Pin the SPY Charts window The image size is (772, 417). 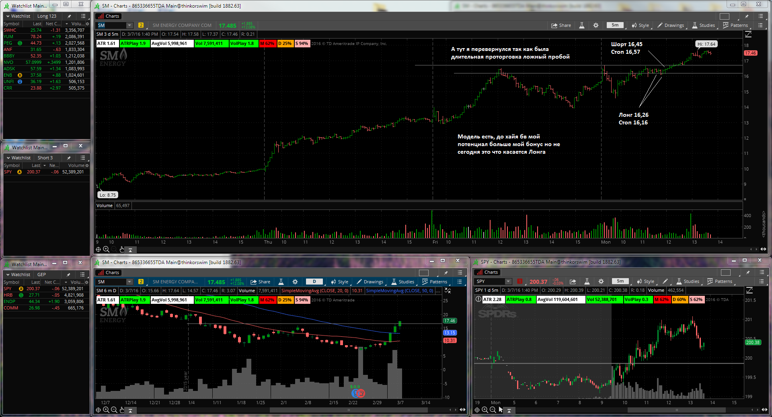(748, 273)
